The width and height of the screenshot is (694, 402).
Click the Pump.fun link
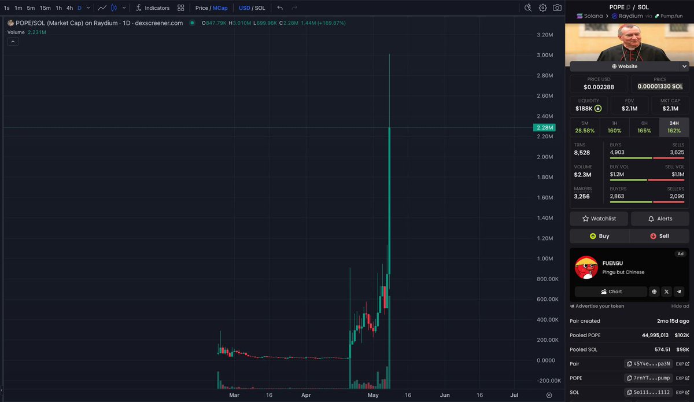click(669, 16)
